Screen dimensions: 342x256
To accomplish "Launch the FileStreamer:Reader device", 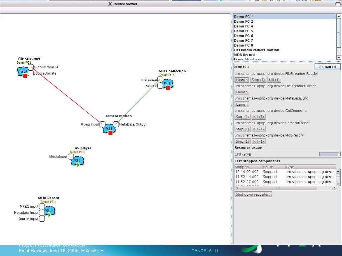I will pyautogui.click(x=242, y=80).
